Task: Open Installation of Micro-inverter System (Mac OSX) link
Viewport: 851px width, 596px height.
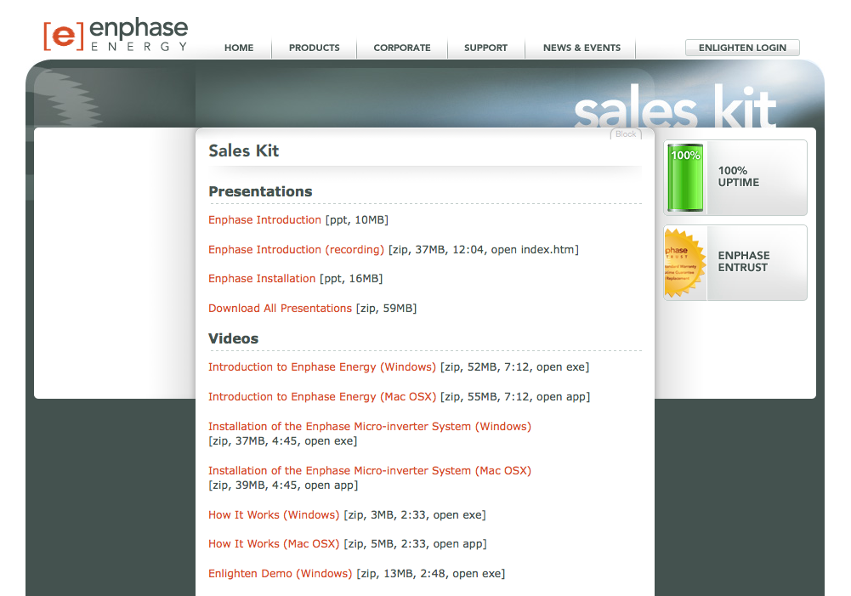Action: click(370, 471)
